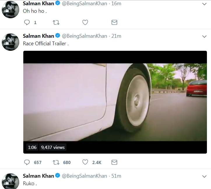Send "Oh ho ho" tweet via direct message
This screenshot has width=211, height=189.
tap(115, 22)
